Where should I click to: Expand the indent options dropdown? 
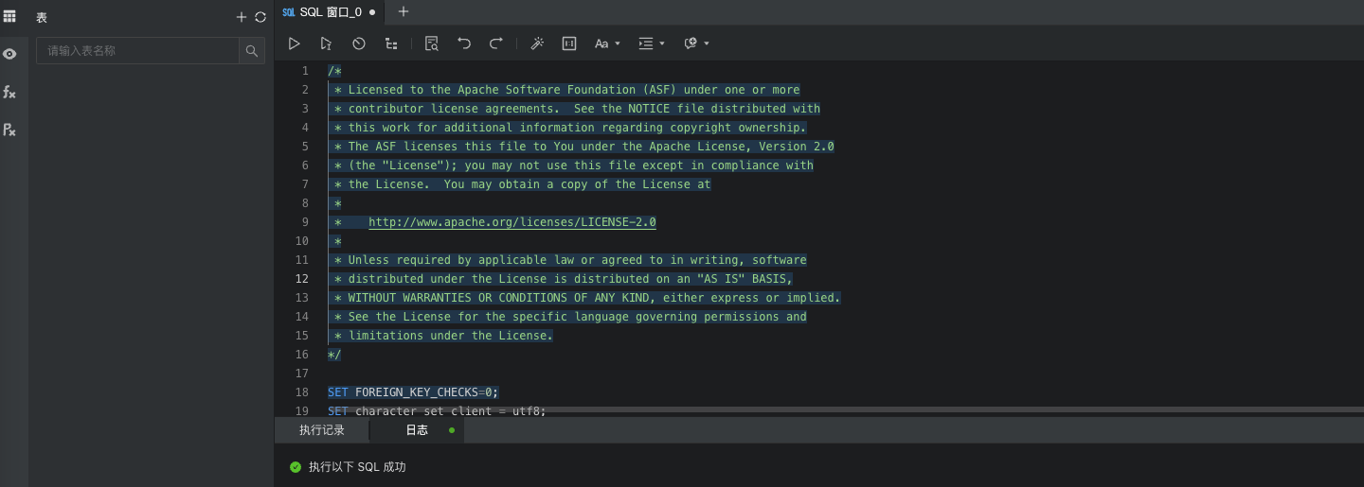point(651,43)
